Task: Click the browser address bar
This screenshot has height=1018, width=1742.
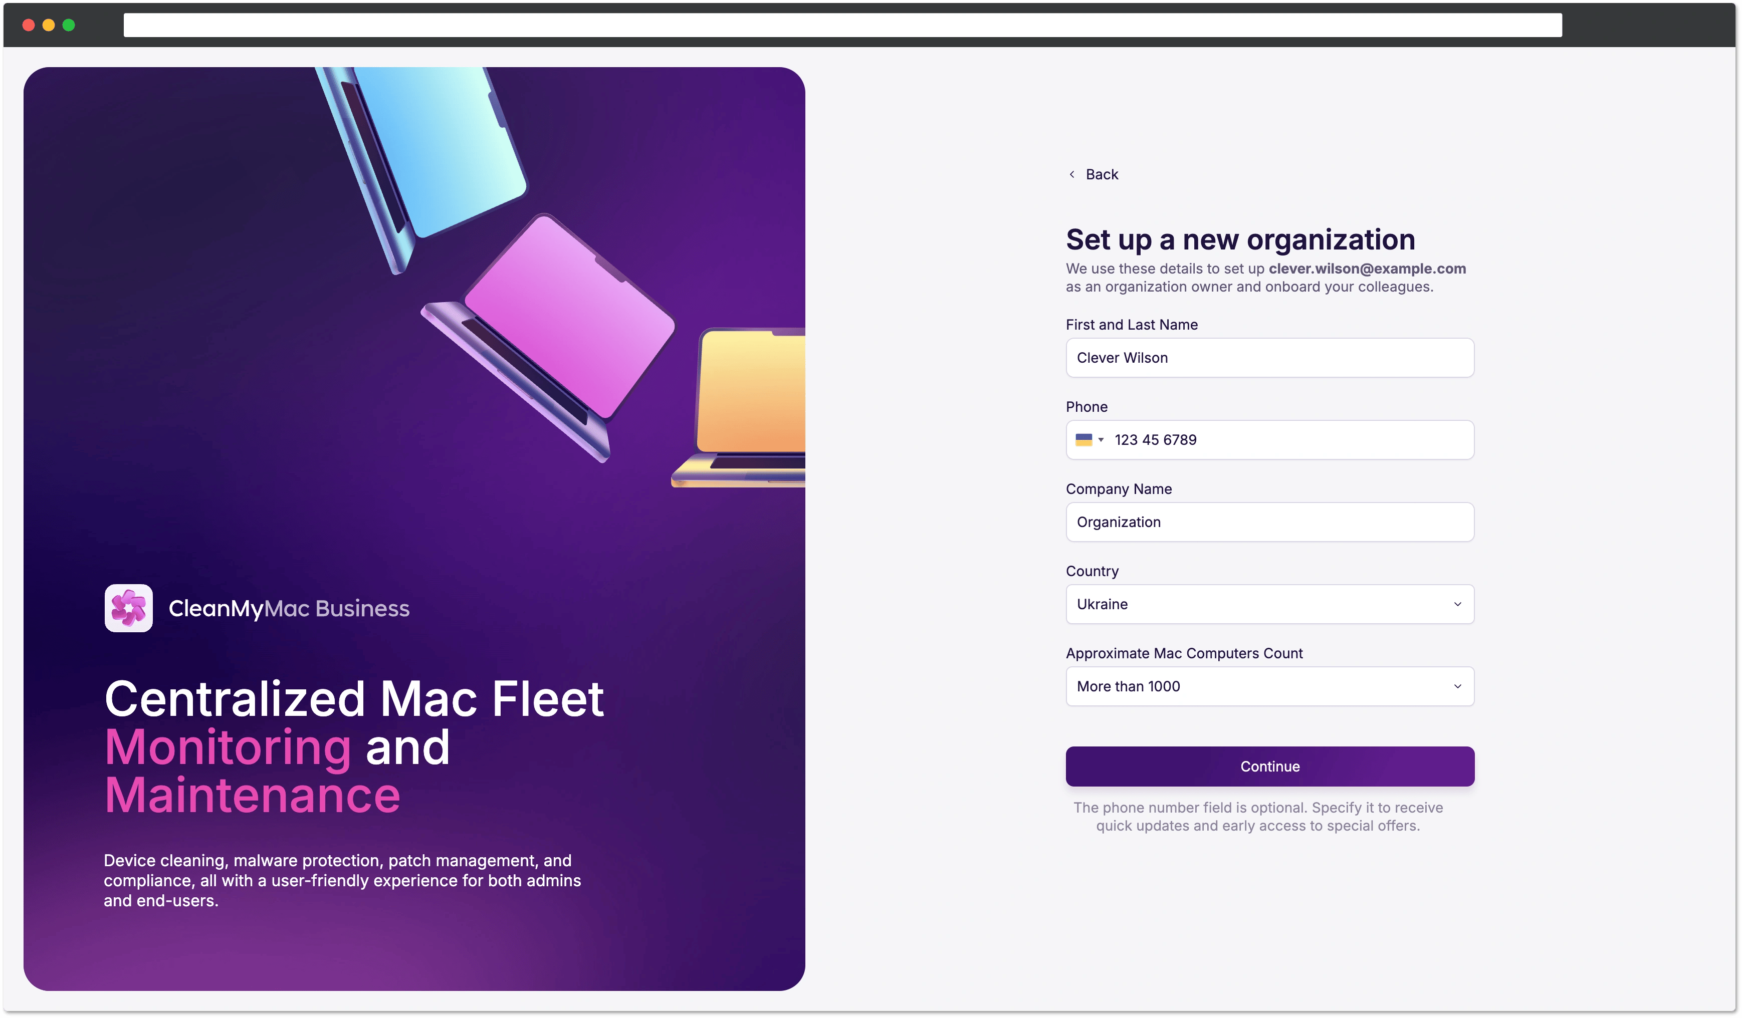Action: pos(842,25)
